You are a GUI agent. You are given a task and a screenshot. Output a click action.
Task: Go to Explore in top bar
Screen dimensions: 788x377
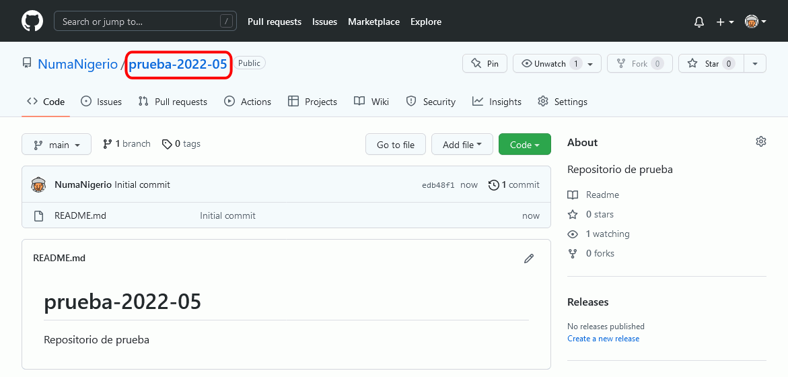coord(426,22)
